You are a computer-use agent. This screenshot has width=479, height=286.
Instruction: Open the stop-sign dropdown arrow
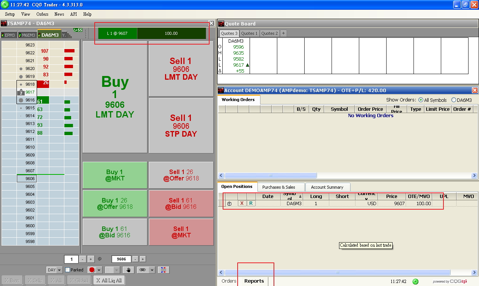(x=99, y=270)
